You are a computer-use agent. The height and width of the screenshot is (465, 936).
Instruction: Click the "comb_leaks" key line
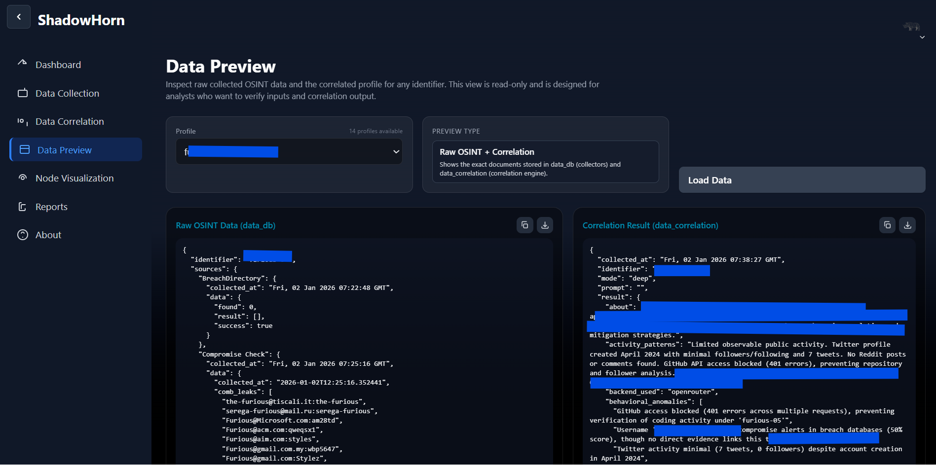coord(243,392)
